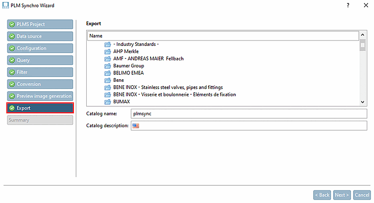Viewport: 374px width, 203px height.
Task: Select 'AMF - ANDREAS MAIER Fellbach' catalog
Action: 149,59
